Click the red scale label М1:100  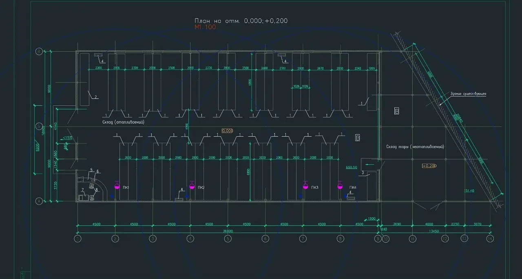point(205,27)
